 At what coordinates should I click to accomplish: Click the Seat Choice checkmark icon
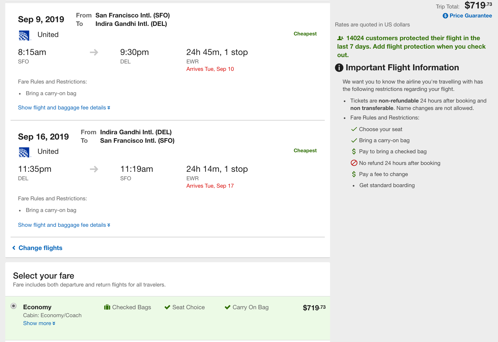pos(167,307)
